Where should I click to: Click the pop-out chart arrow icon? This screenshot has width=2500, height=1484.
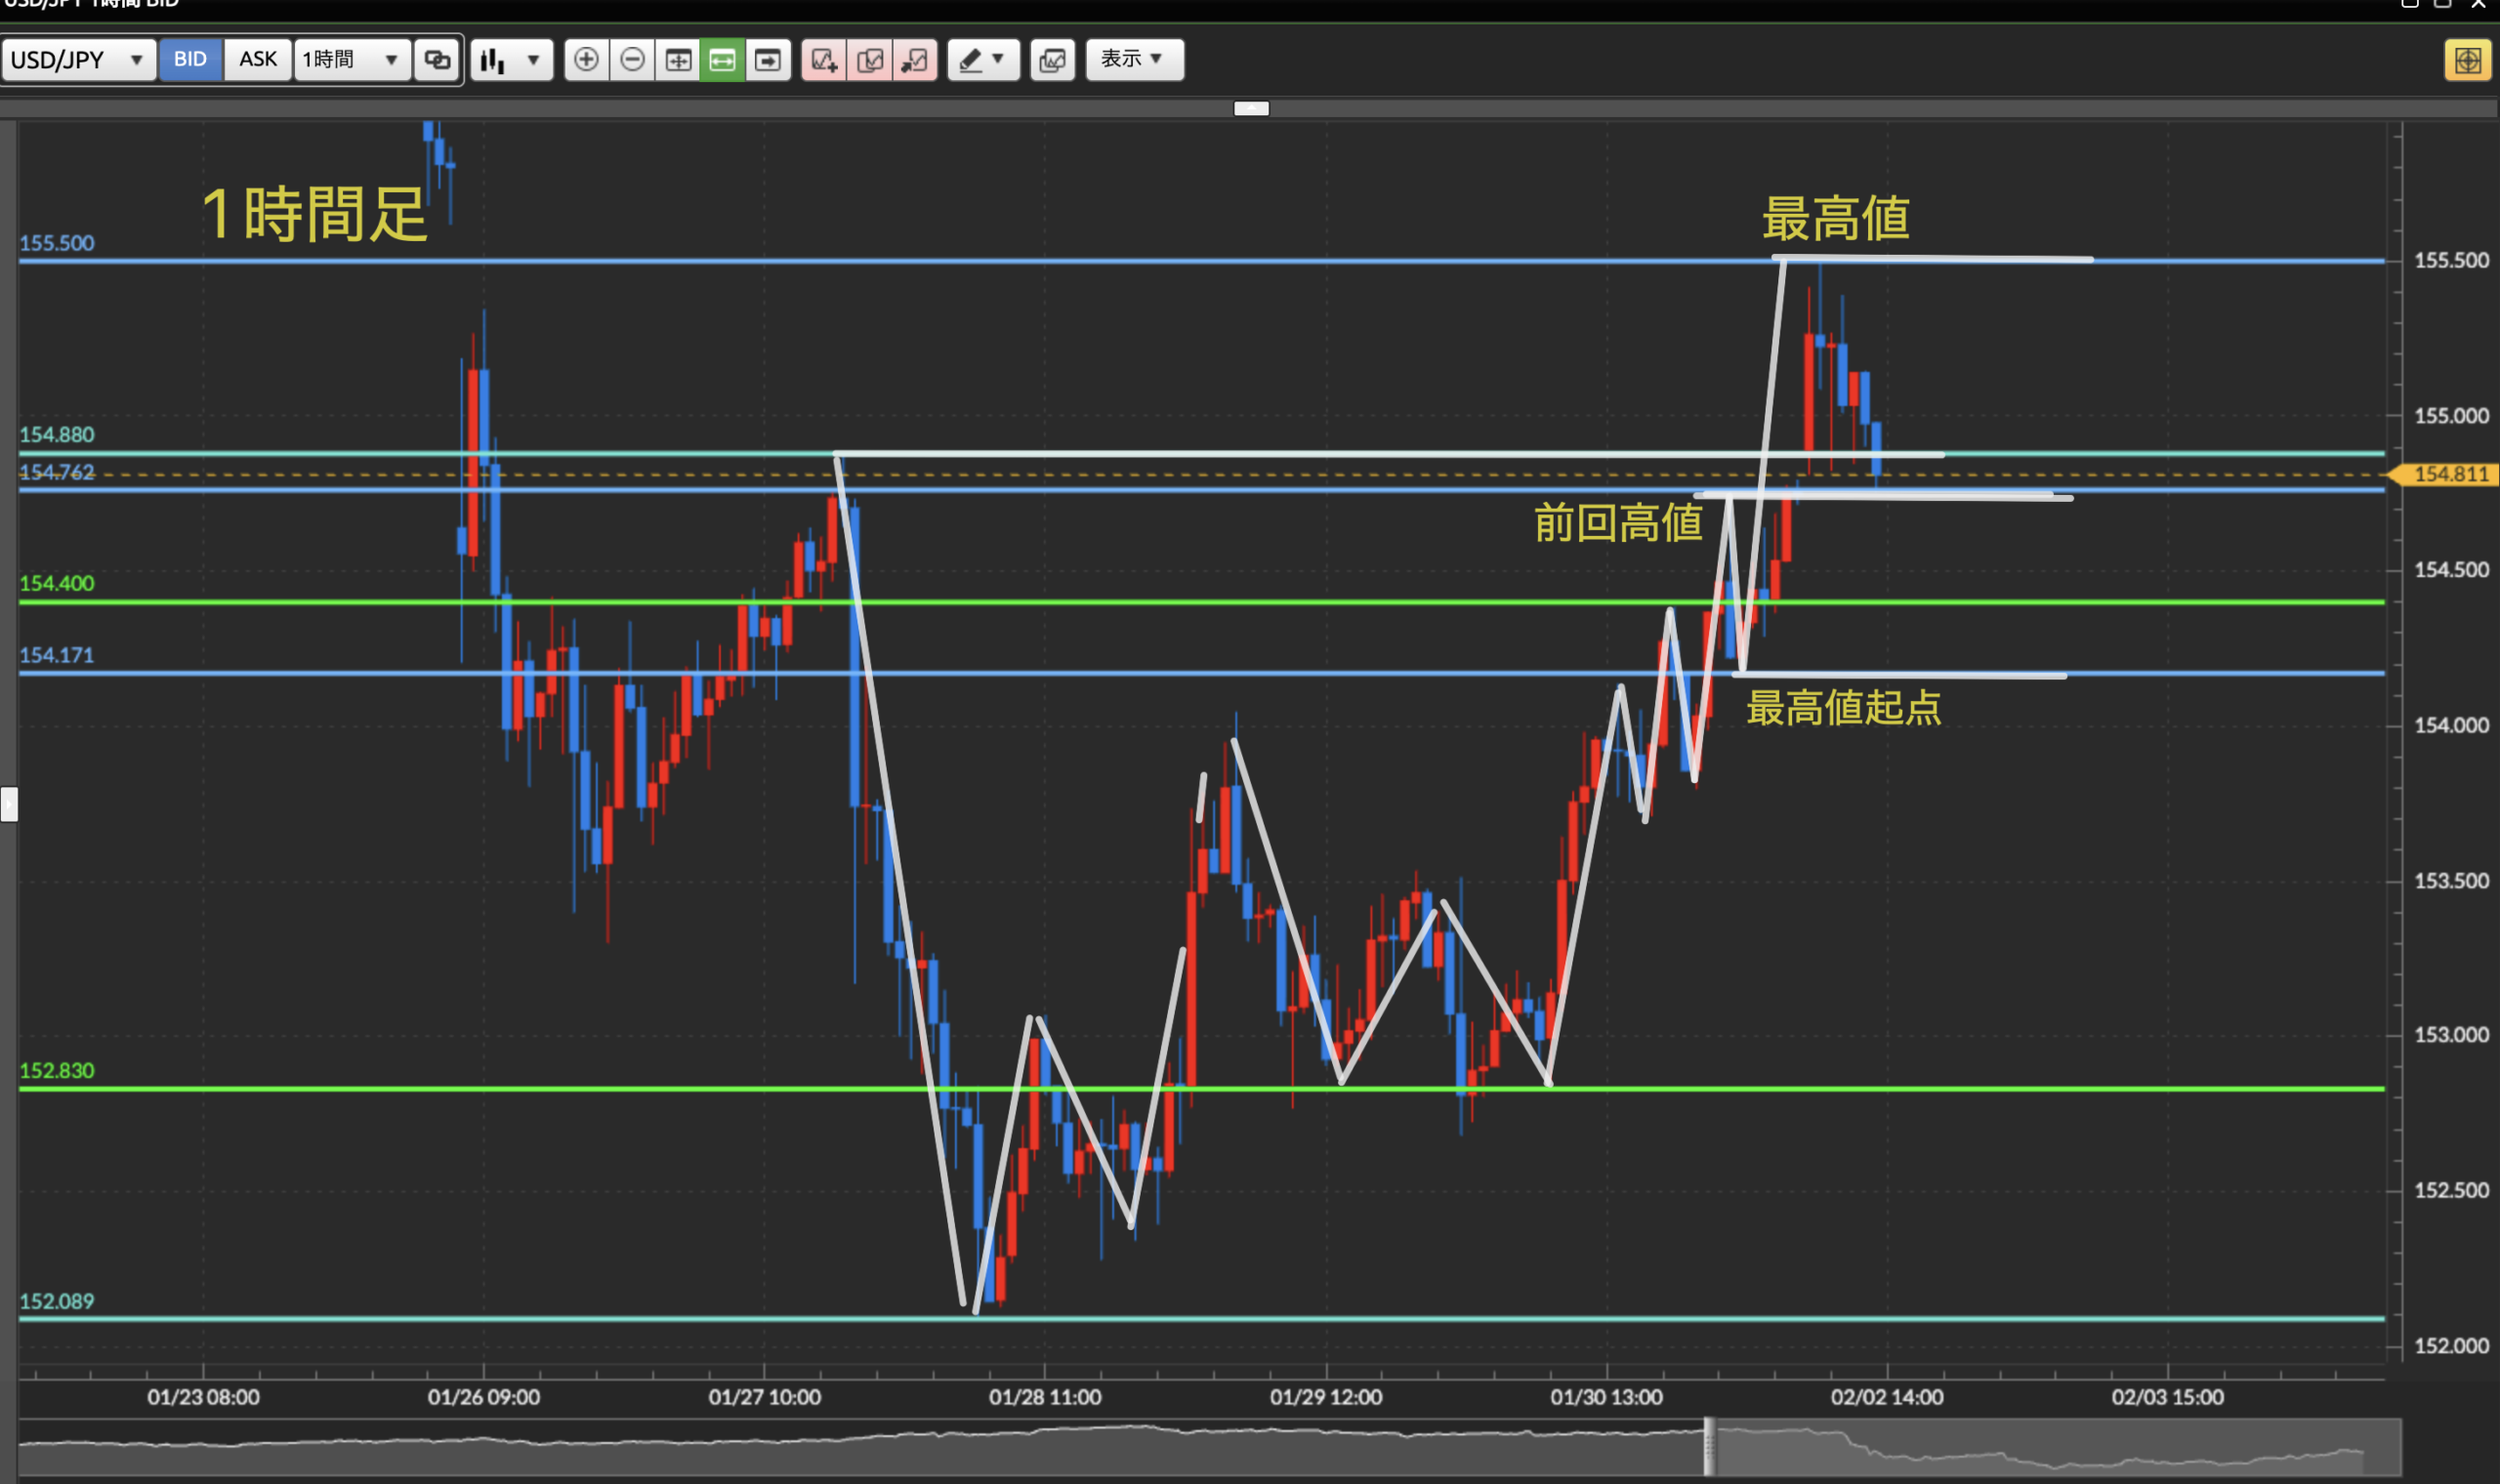[x=915, y=60]
